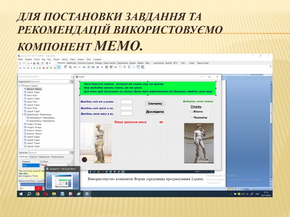Click the New Unit toolbar icon
This screenshot has width=290, height=217.
click(20, 63)
